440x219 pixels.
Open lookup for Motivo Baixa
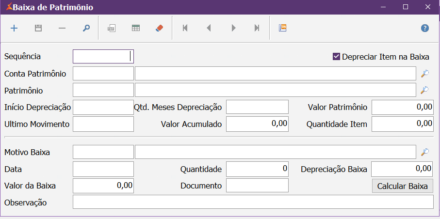click(x=424, y=152)
